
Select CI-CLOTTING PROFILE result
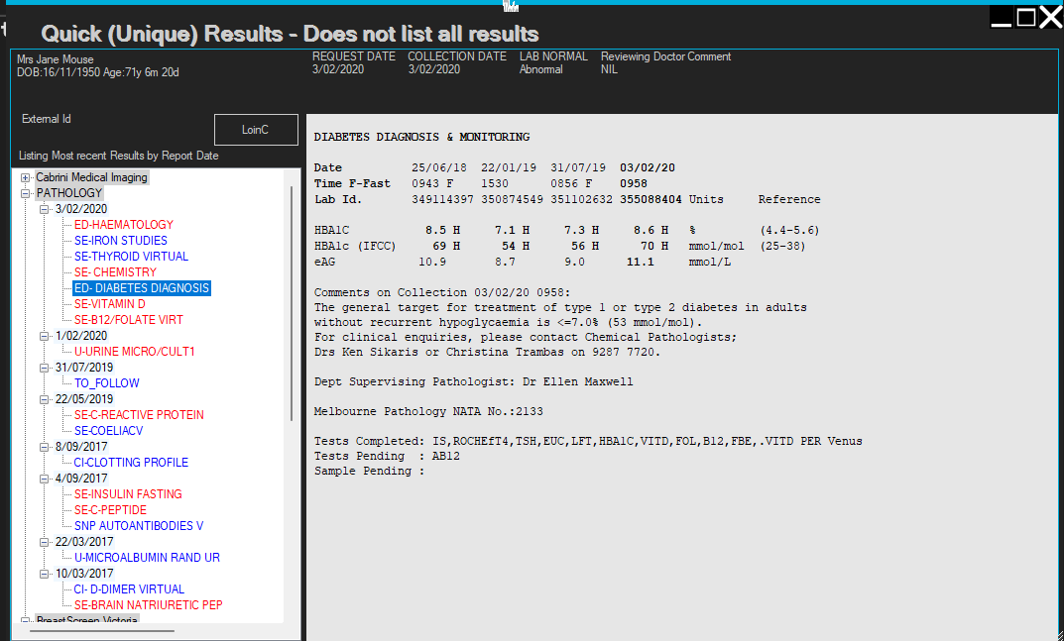point(131,463)
